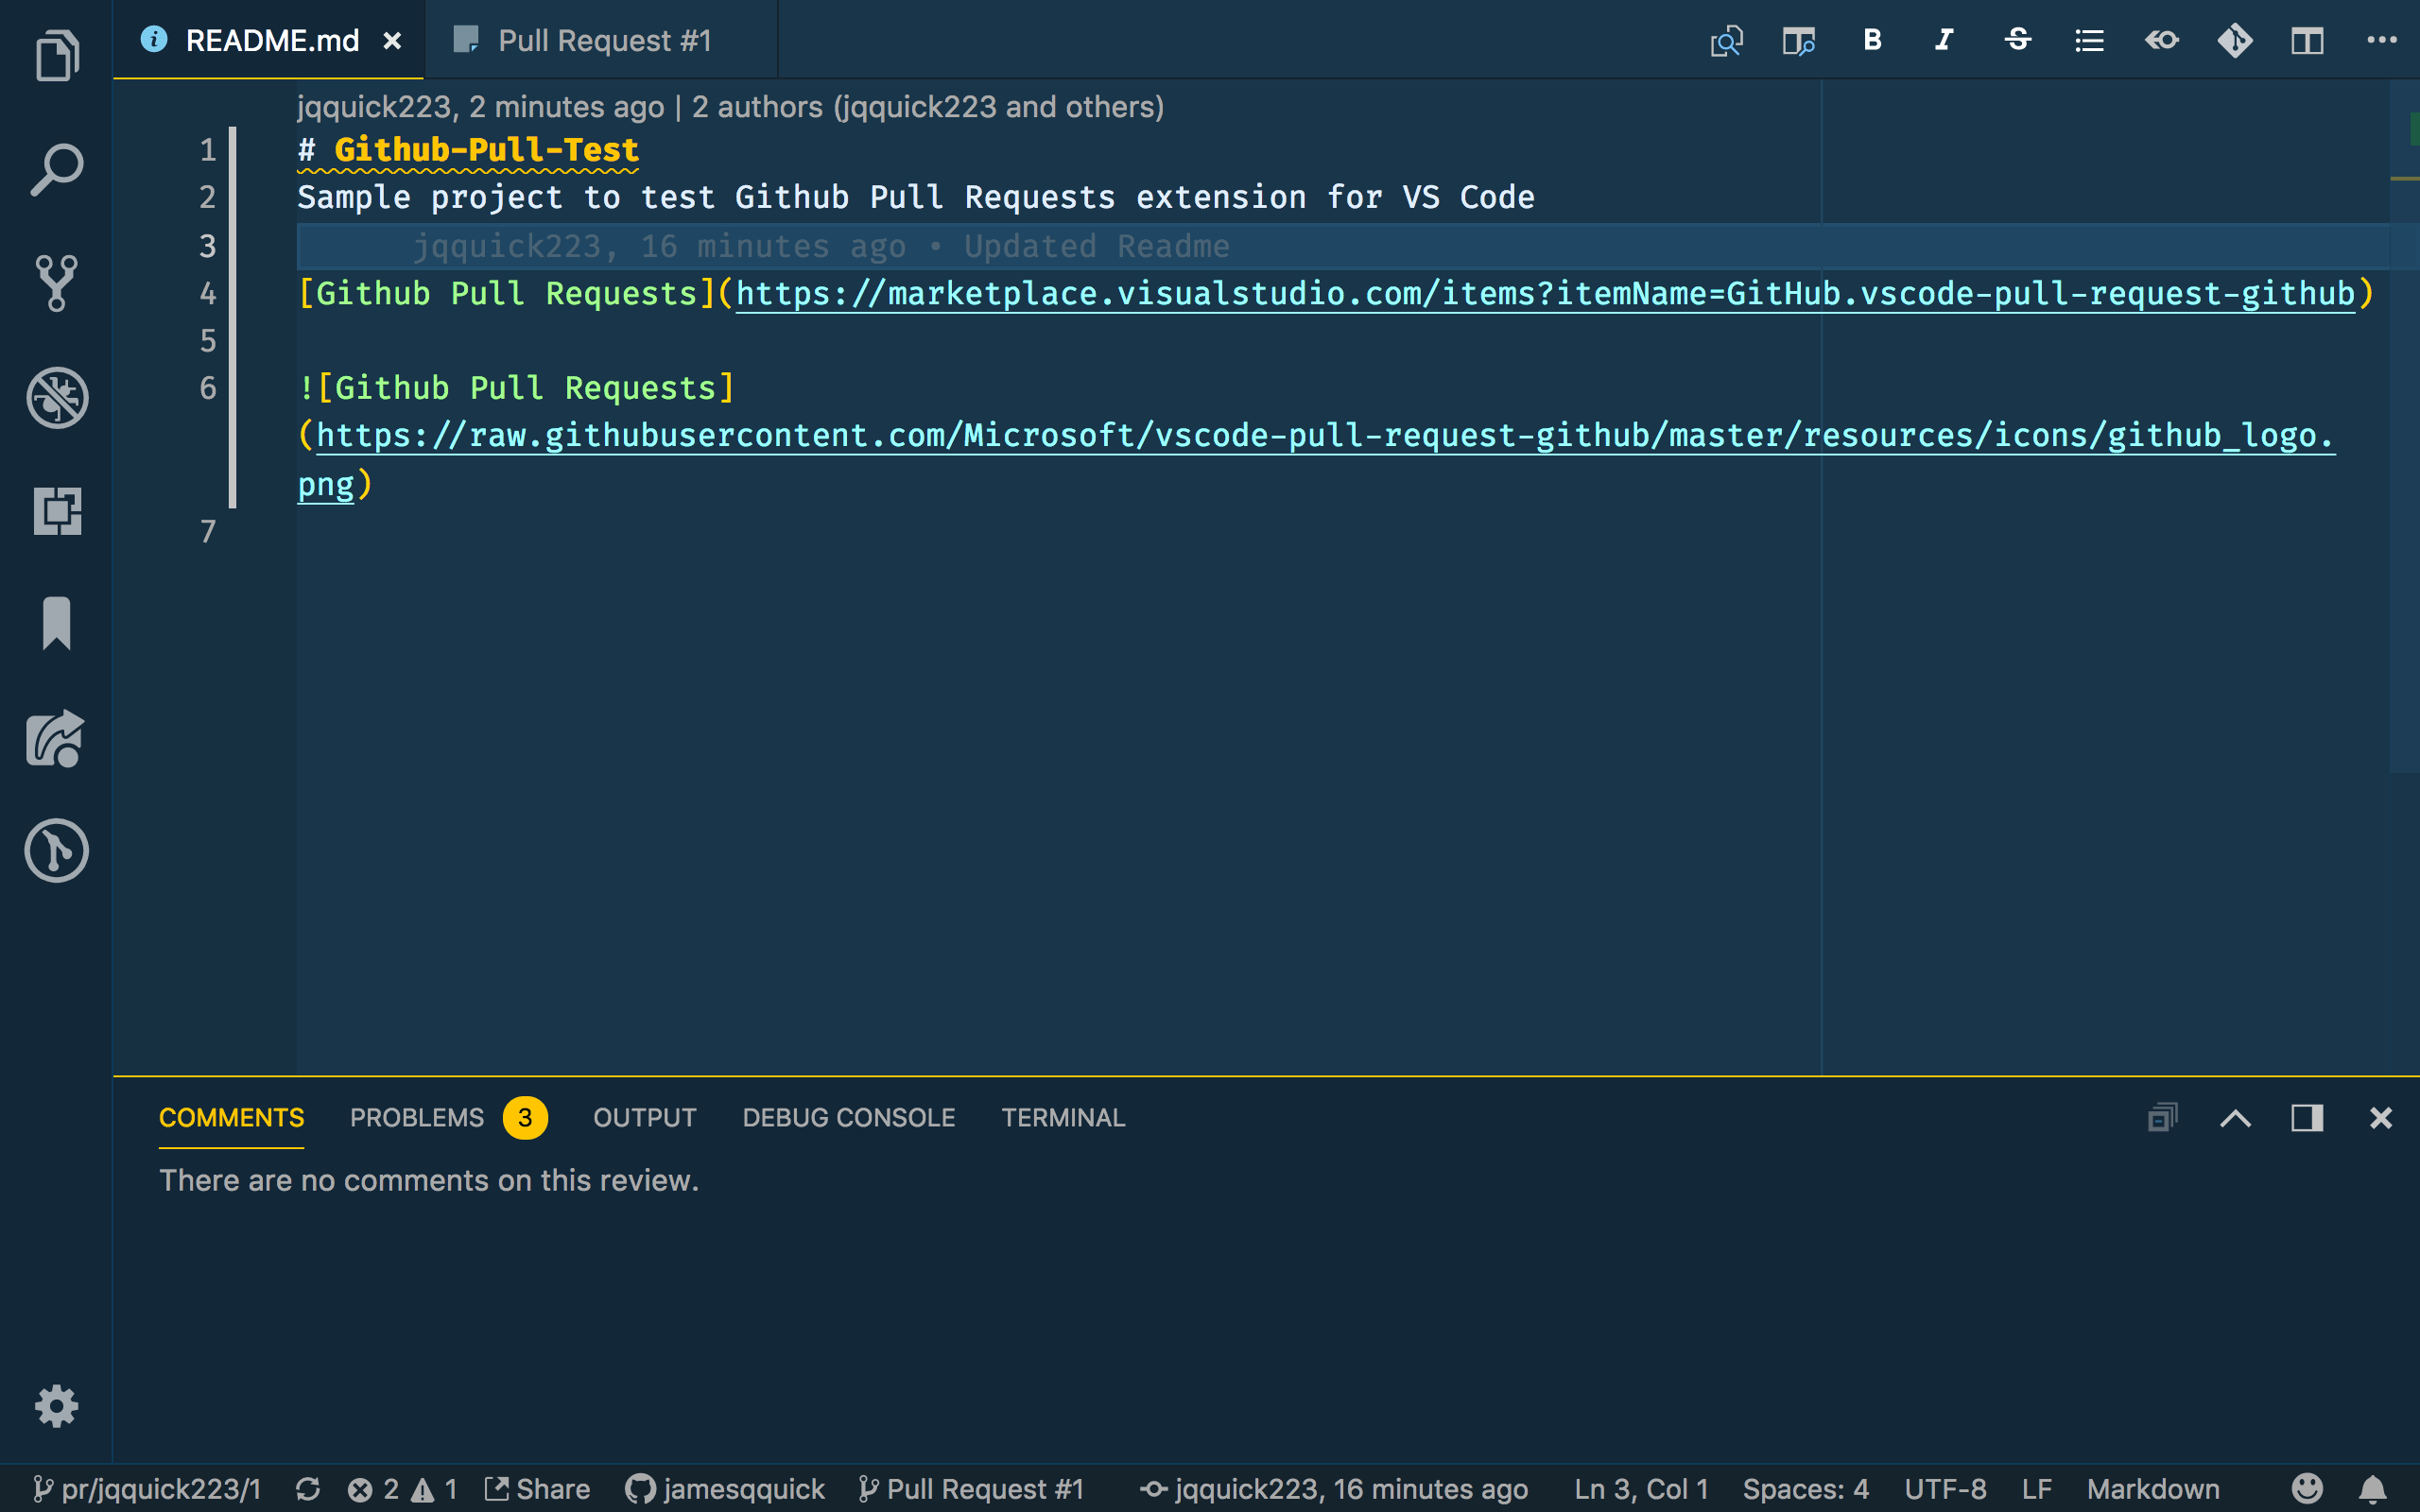This screenshot has height=1512, width=2420.
Task: Click blame info jqquick223, 16 minutes ago
Action: (x=1334, y=1489)
